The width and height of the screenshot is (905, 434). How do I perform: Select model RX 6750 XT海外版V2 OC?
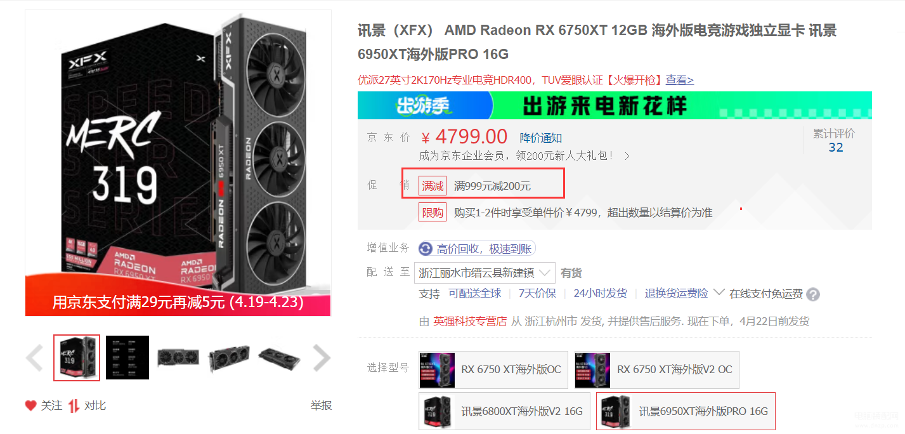657,370
